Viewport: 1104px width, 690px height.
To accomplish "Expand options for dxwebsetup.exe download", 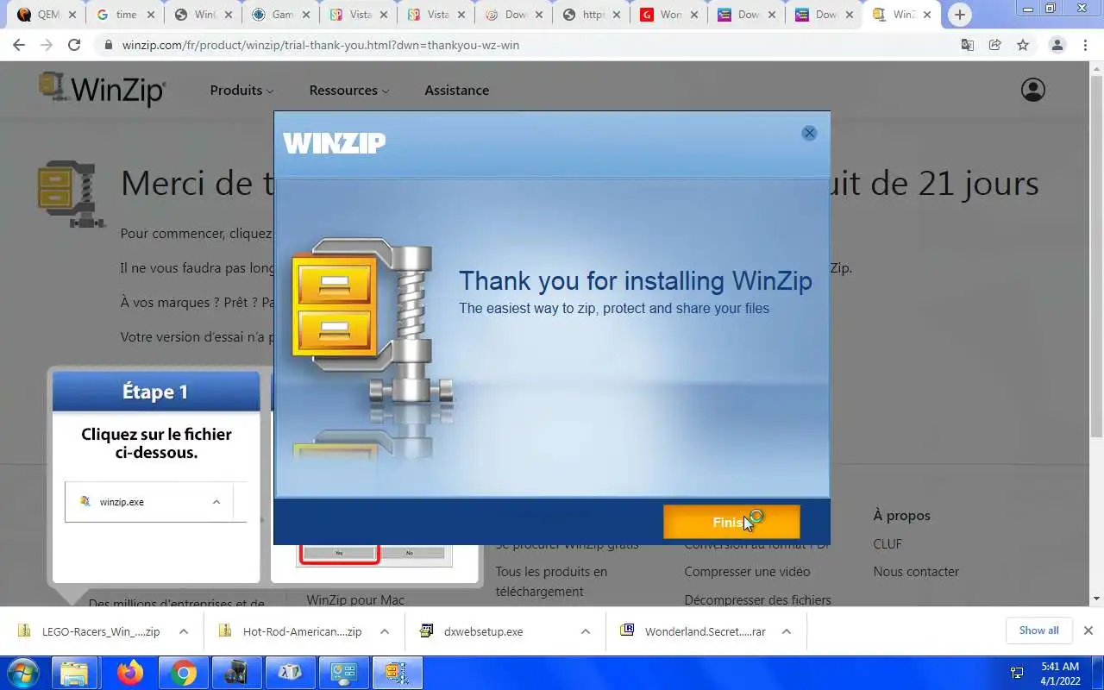I will click(x=586, y=631).
